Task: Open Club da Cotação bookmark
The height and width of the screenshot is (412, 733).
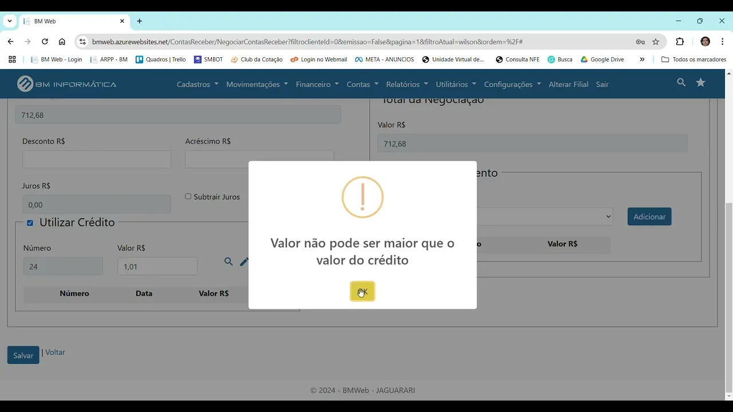Action: click(257, 59)
